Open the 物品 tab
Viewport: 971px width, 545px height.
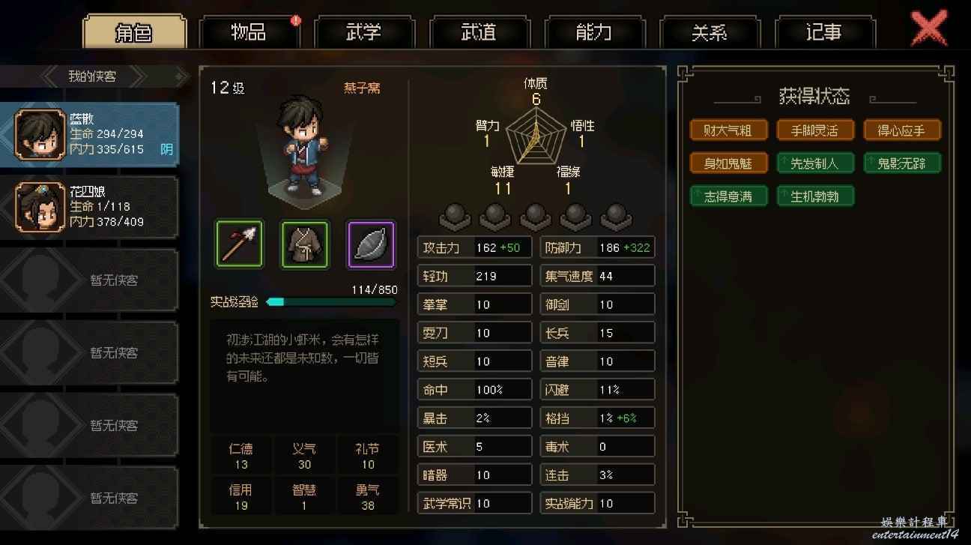pos(249,32)
